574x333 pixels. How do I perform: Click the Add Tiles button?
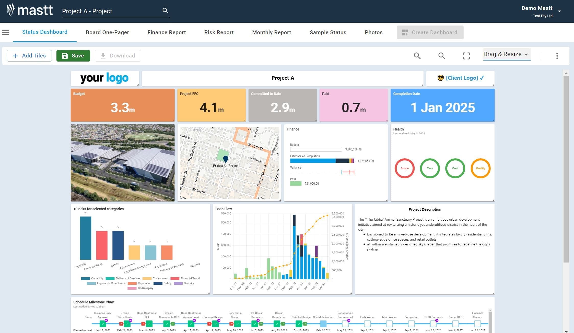(x=29, y=56)
